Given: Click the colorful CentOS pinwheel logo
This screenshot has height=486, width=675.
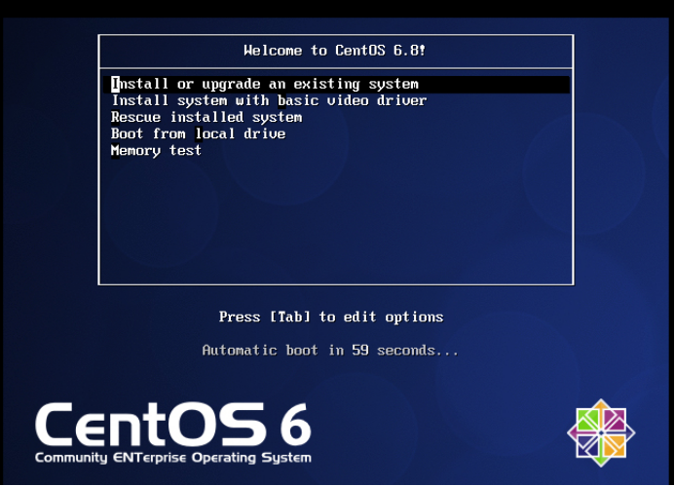Looking at the screenshot, I should point(601,433).
